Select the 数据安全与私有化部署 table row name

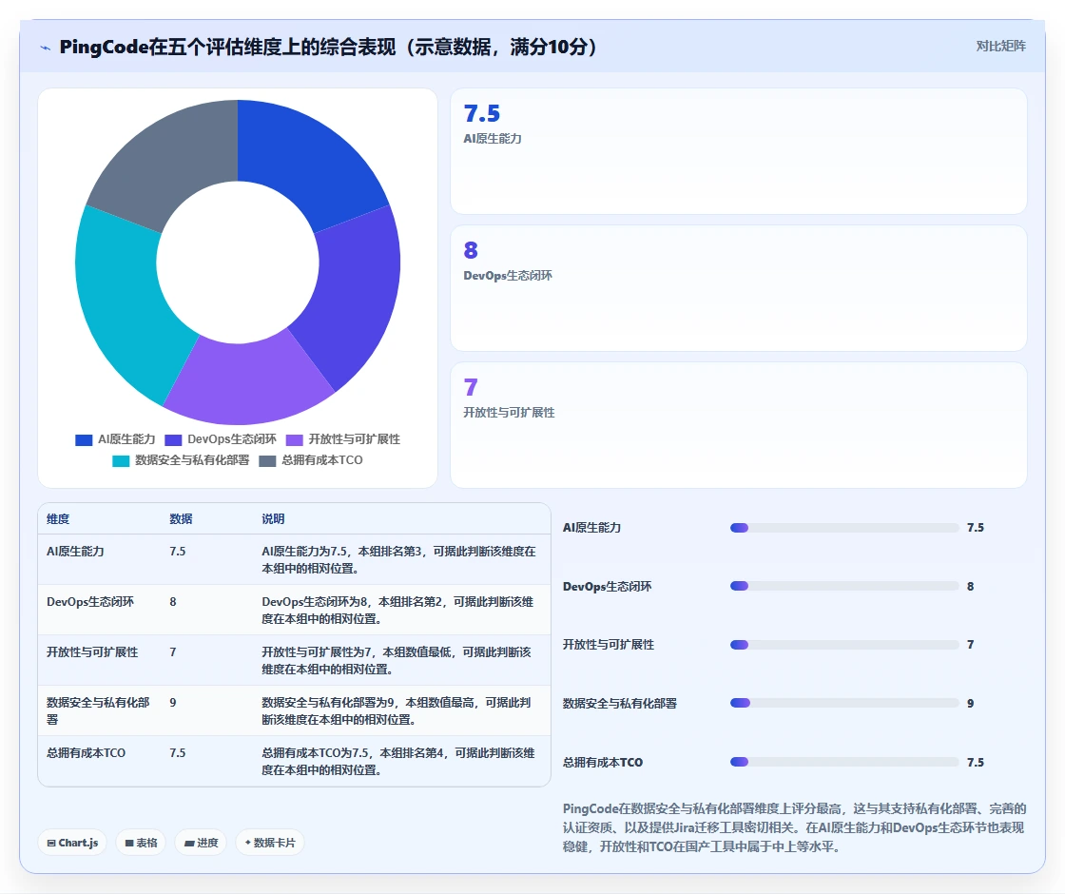point(98,710)
